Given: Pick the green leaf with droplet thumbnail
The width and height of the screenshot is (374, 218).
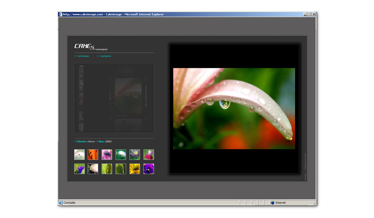Looking at the screenshot, I should tap(121, 169).
